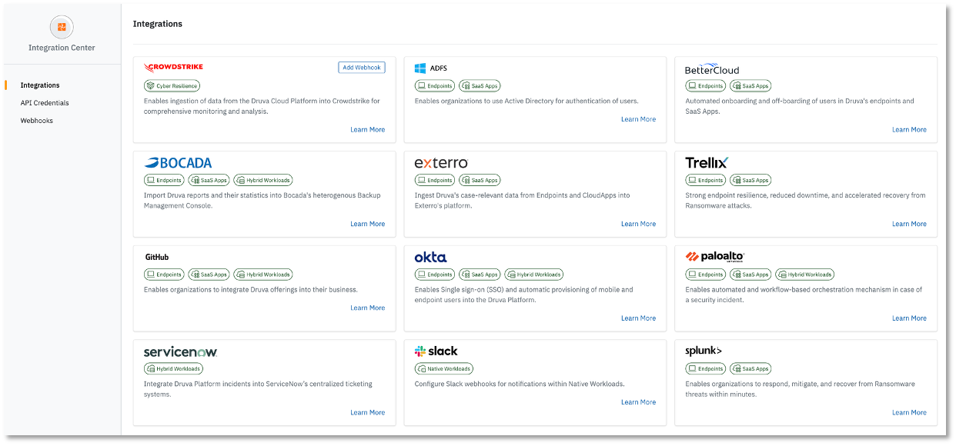
Task: Follow the GitHub Learn More link
Action: click(x=367, y=308)
